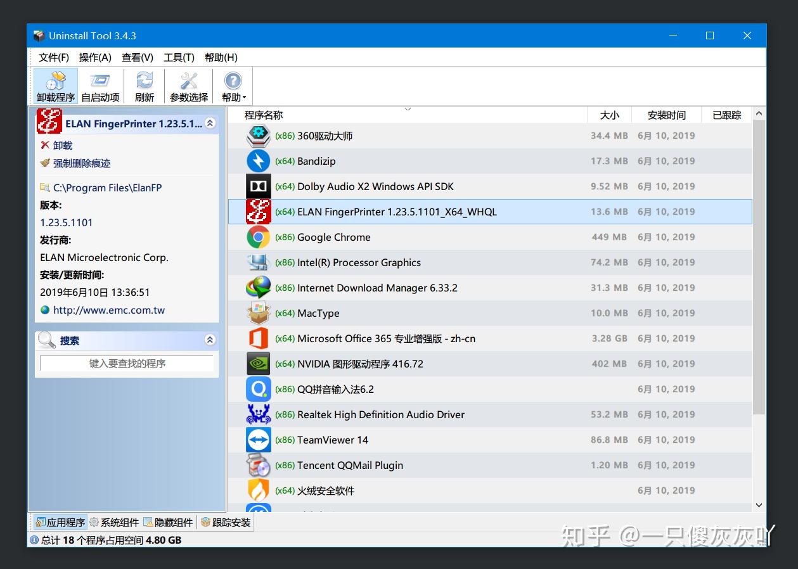
Task: Click the search magnifier icon
Action: click(47, 340)
